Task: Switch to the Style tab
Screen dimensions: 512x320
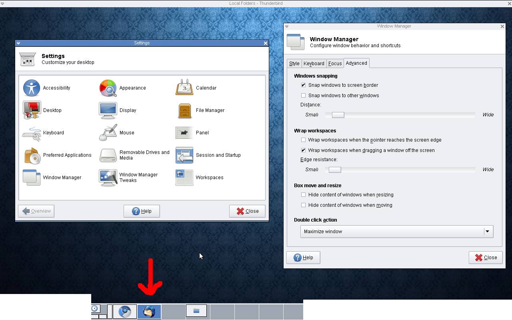Action: (294, 64)
